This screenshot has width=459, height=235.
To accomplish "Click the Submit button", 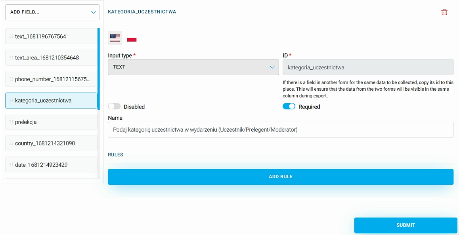I will point(406,225).
